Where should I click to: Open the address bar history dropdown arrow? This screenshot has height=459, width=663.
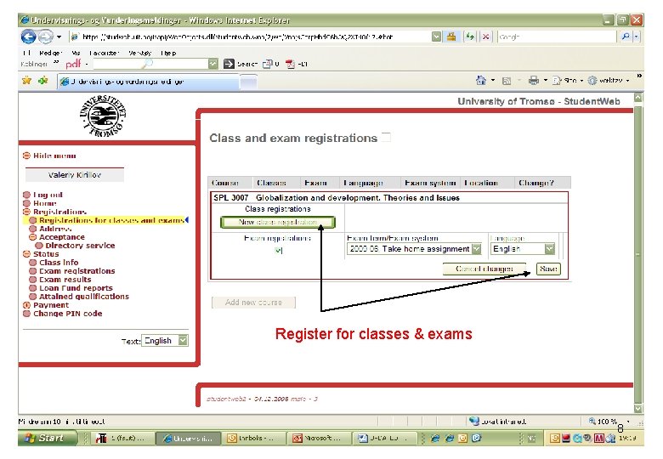[x=436, y=37]
